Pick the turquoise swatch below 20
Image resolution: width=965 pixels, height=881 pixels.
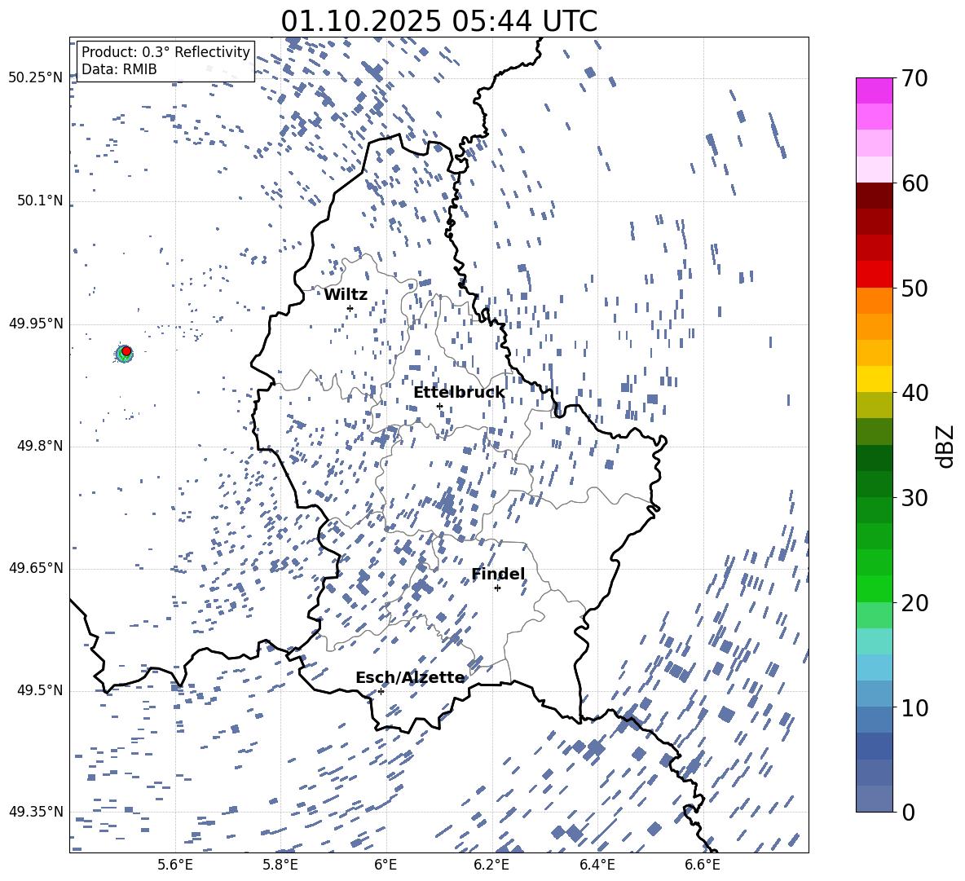tap(874, 641)
